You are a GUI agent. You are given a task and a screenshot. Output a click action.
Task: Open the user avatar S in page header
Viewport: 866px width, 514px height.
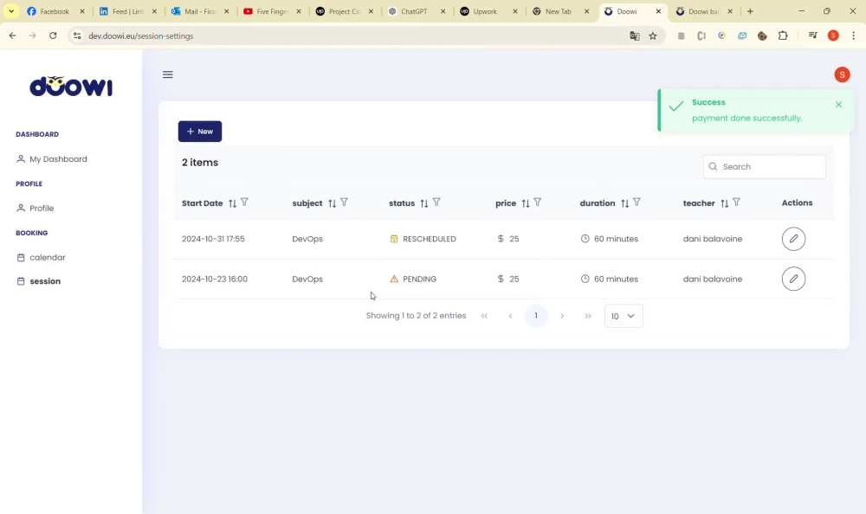pos(842,74)
